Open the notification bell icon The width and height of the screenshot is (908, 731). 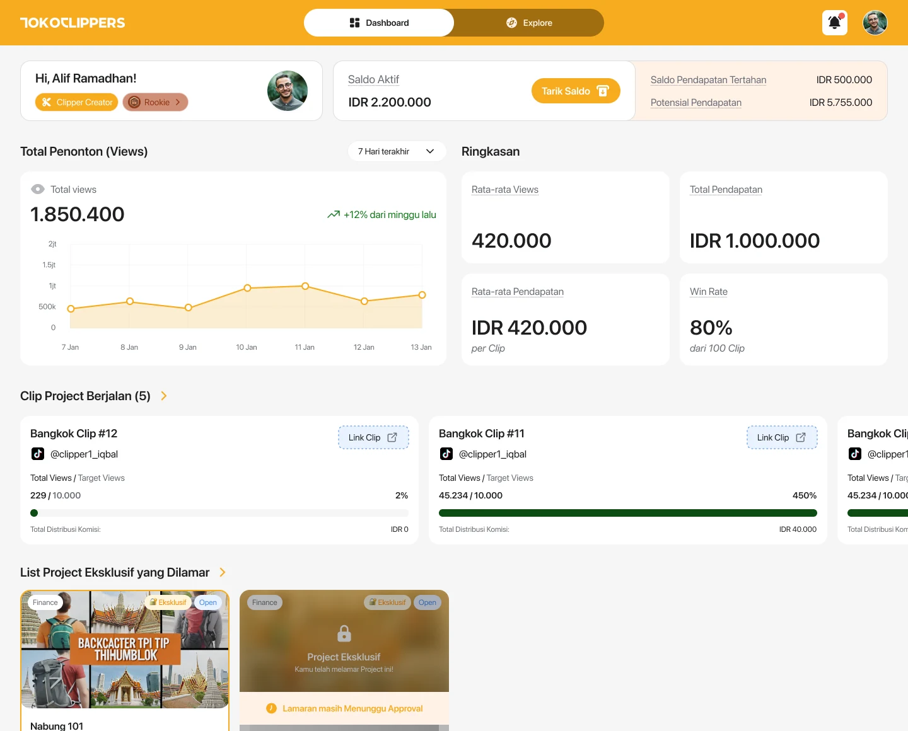click(834, 23)
